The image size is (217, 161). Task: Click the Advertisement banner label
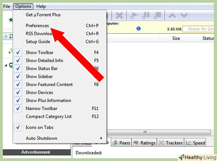[36, 152]
